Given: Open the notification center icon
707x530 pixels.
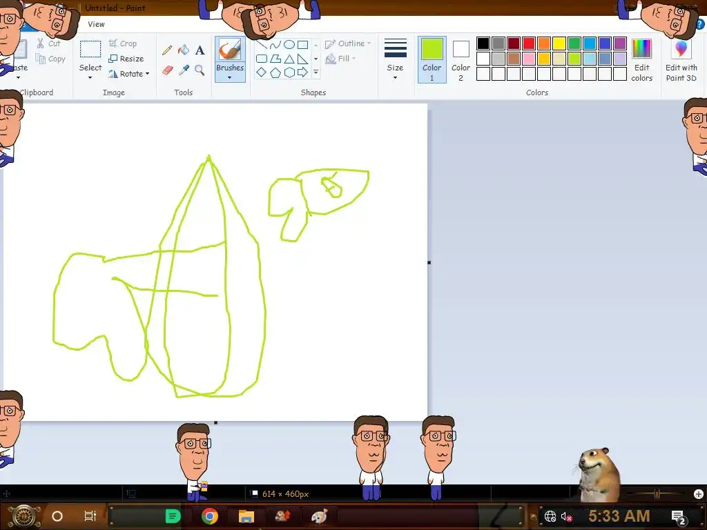Looking at the screenshot, I should click(679, 517).
